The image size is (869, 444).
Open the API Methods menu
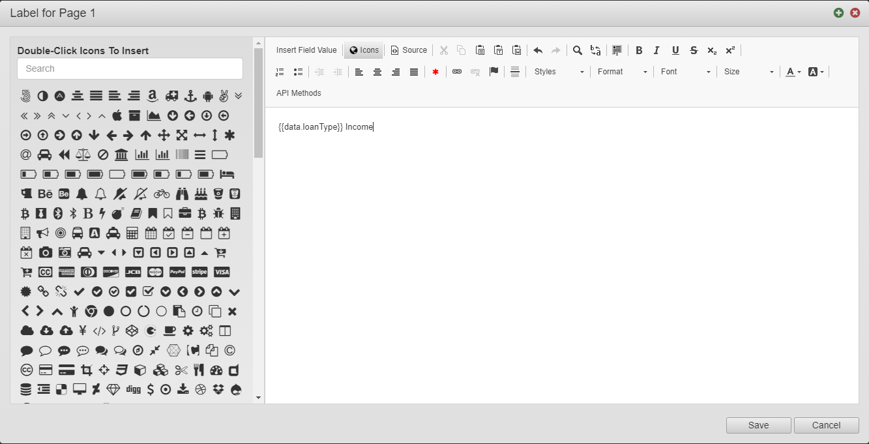tap(299, 93)
